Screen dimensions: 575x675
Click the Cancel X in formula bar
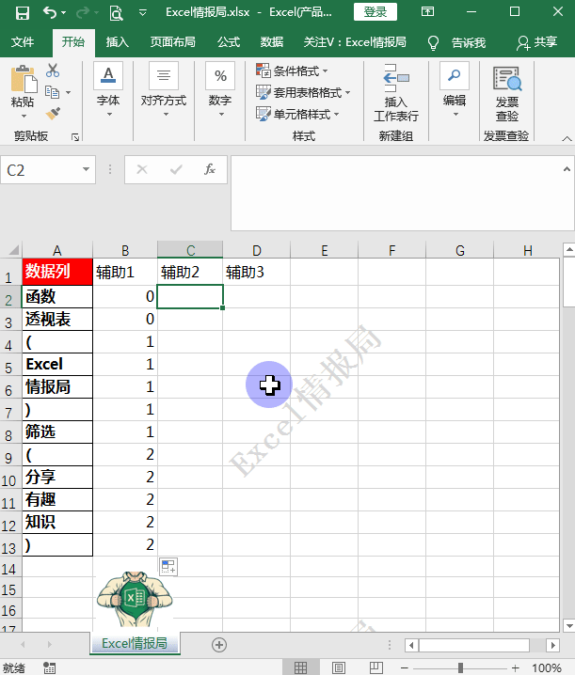click(142, 169)
